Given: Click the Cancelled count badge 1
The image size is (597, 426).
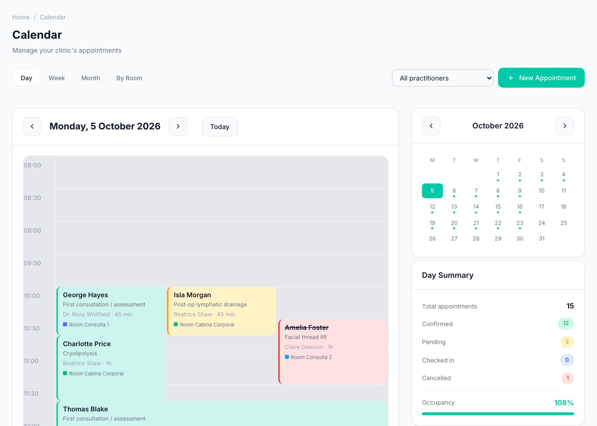Looking at the screenshot, I should (567, 378).
